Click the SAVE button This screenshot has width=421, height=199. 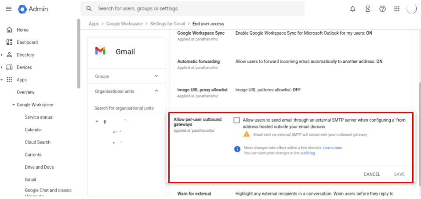point(399,174)
